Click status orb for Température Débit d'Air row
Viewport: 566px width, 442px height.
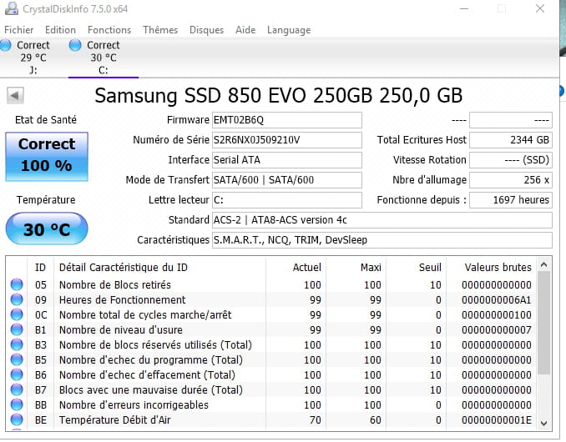pos(17,420)
